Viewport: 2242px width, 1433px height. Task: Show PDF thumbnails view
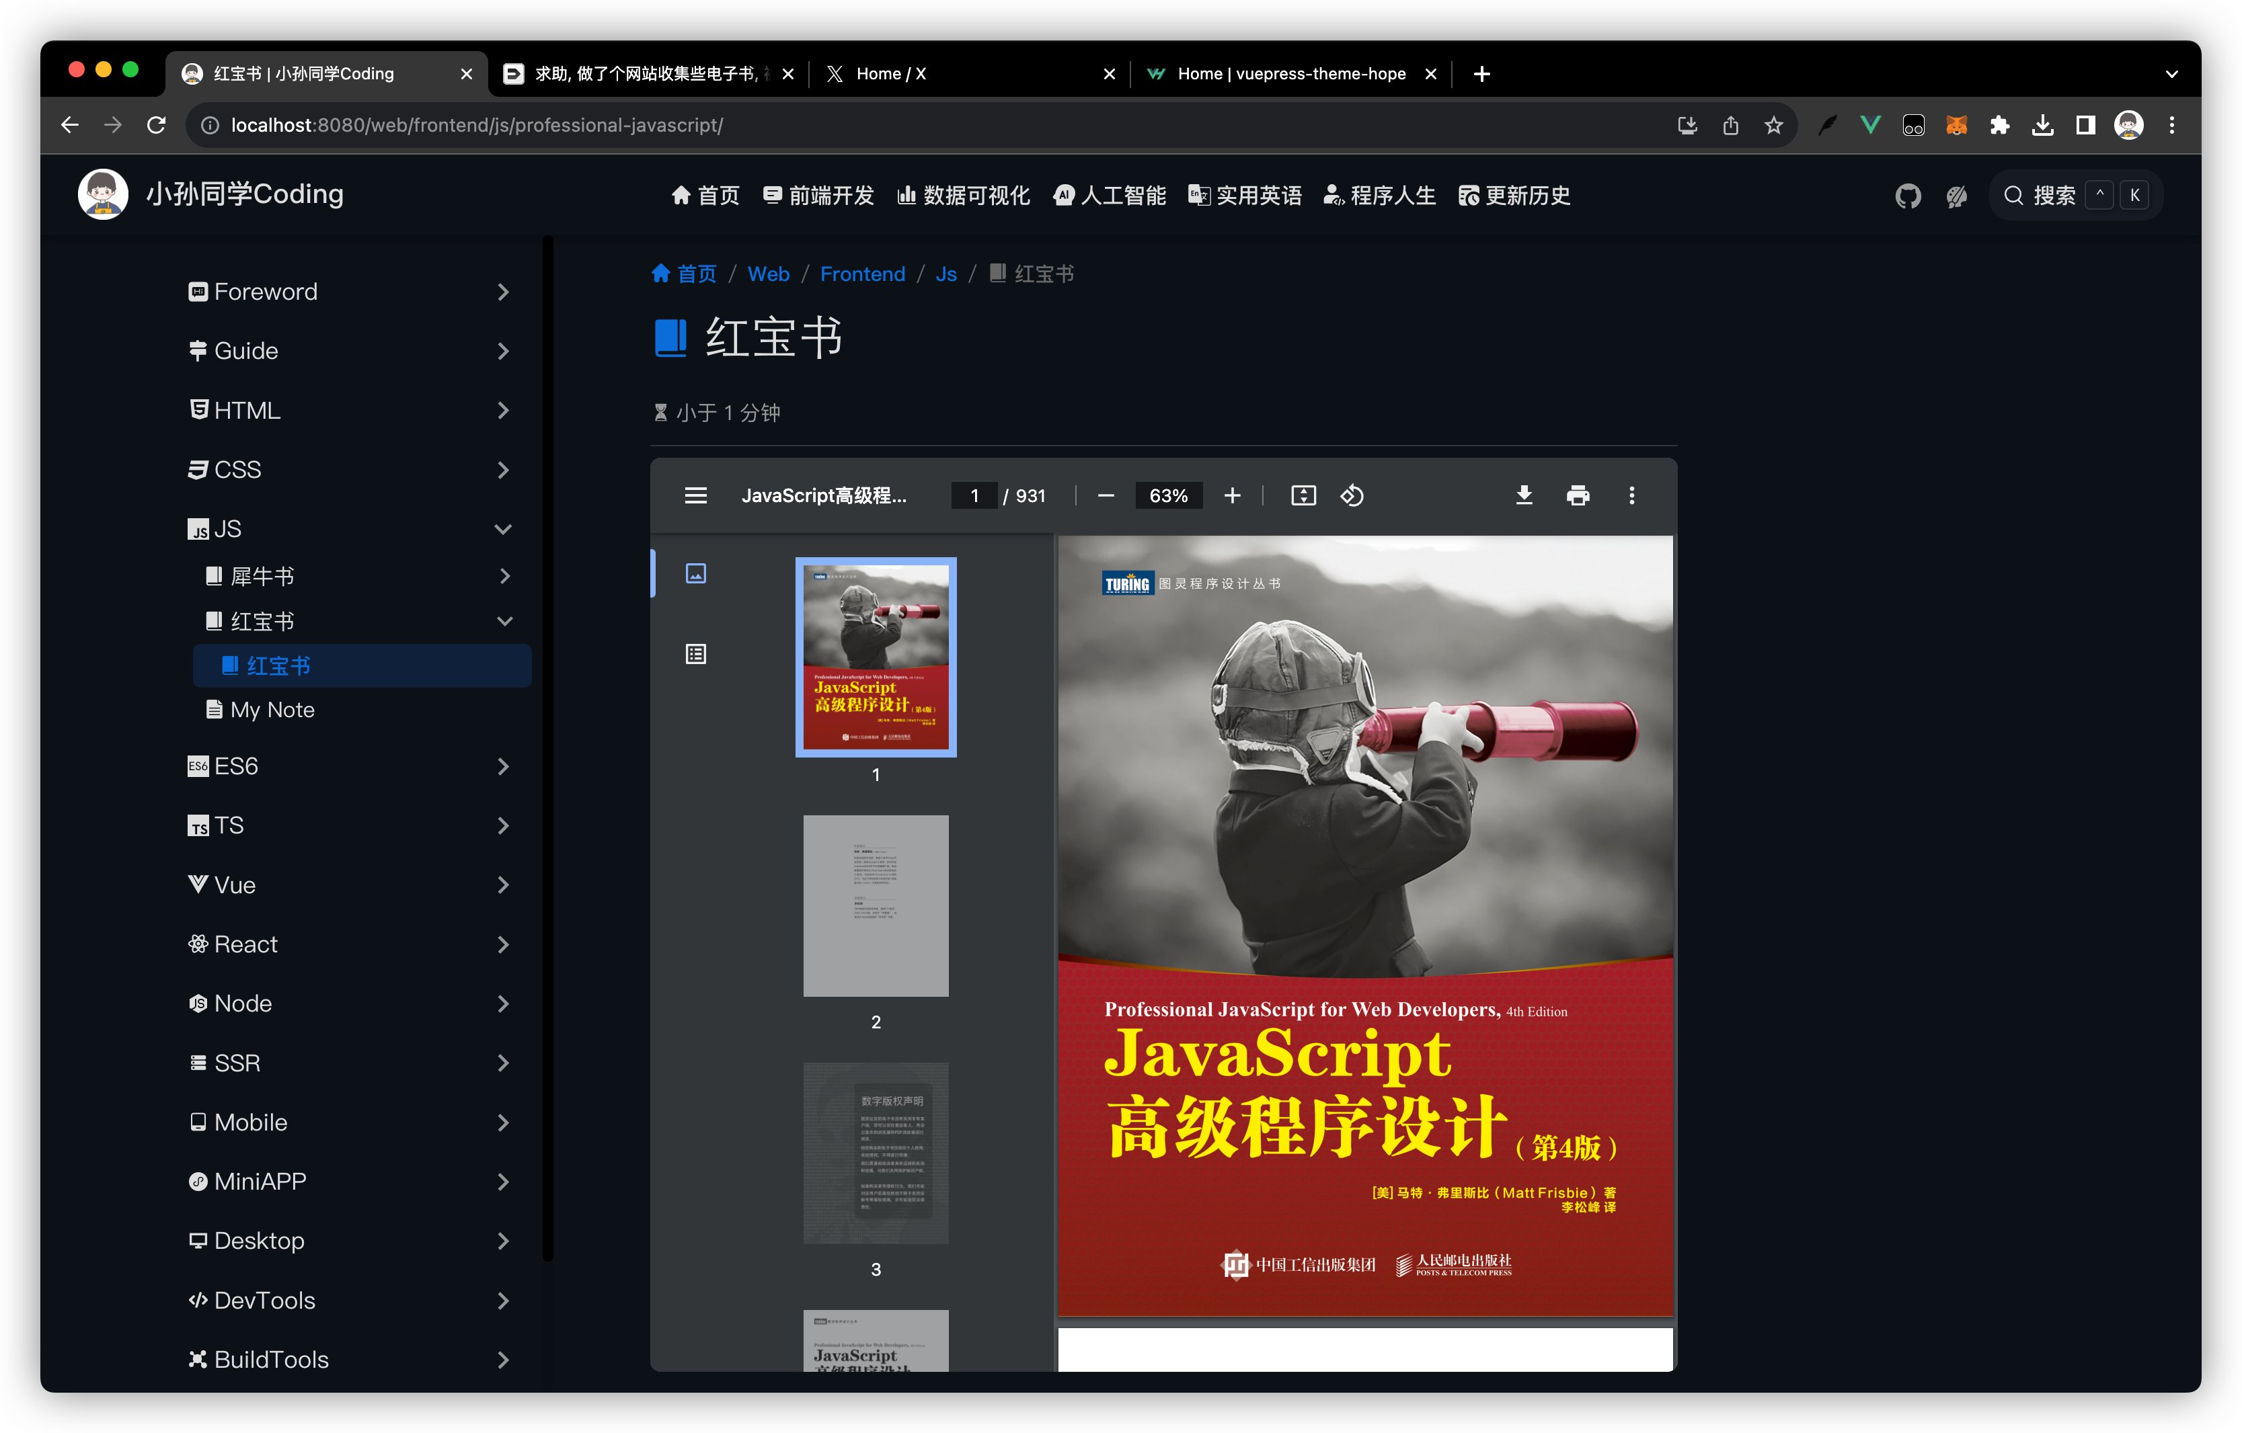[695, 573]
